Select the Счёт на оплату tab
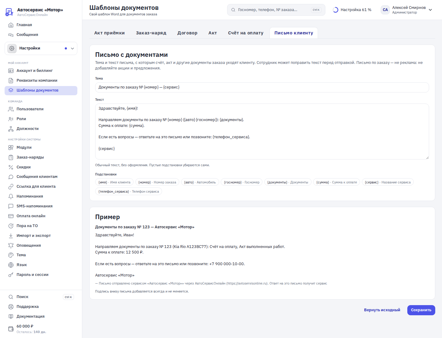Screen dimensions: 442x338 coord(246,33)
